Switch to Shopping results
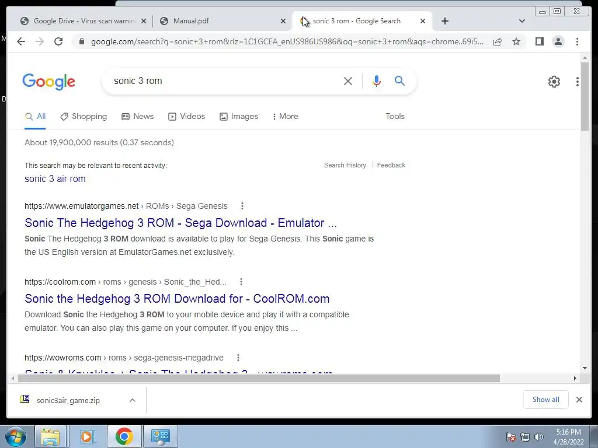The height and width of the screenshot is (448, 598). 84,117
